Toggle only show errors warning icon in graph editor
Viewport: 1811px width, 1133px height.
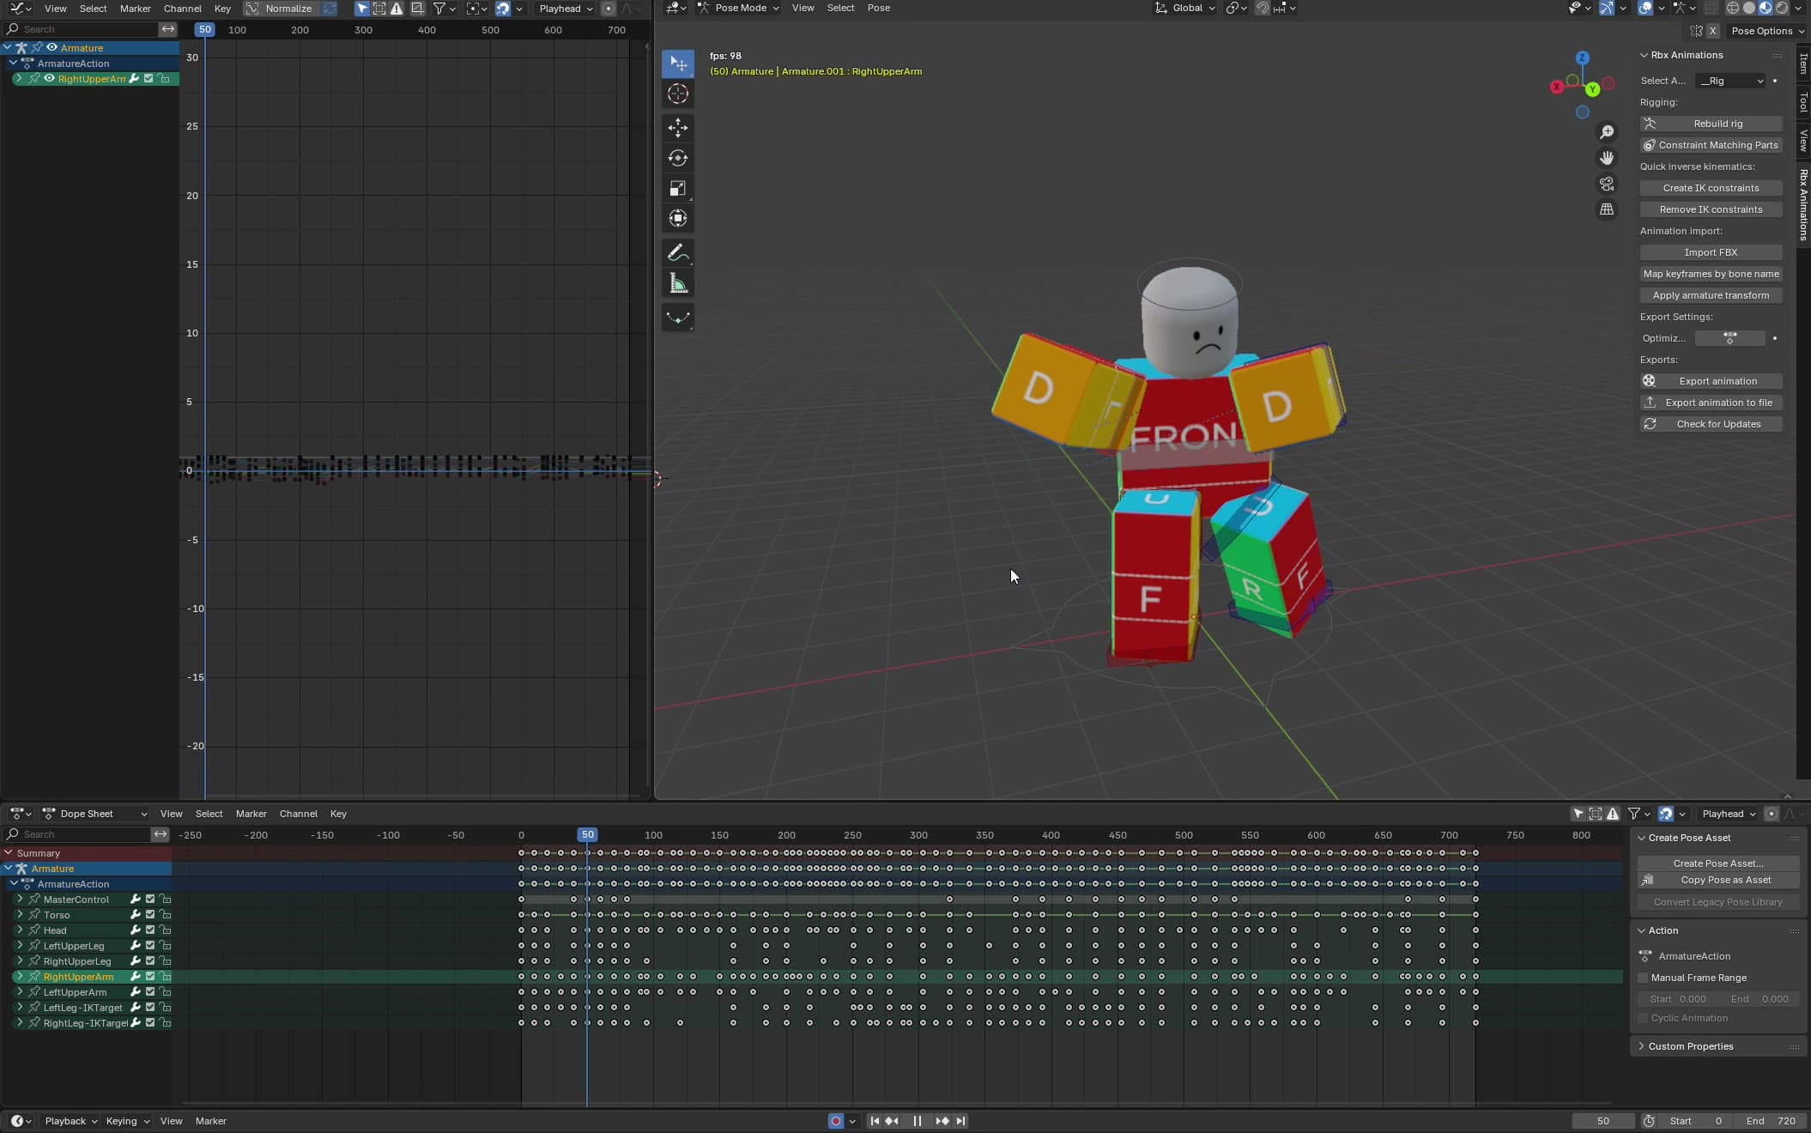[397, 9]
